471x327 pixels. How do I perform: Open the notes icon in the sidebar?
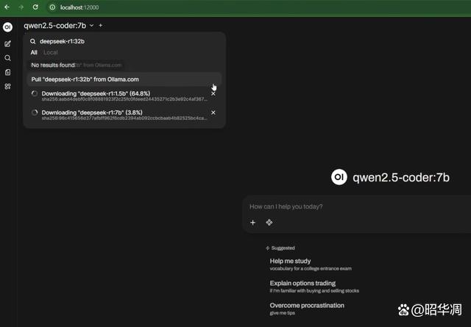coord(7,72)
